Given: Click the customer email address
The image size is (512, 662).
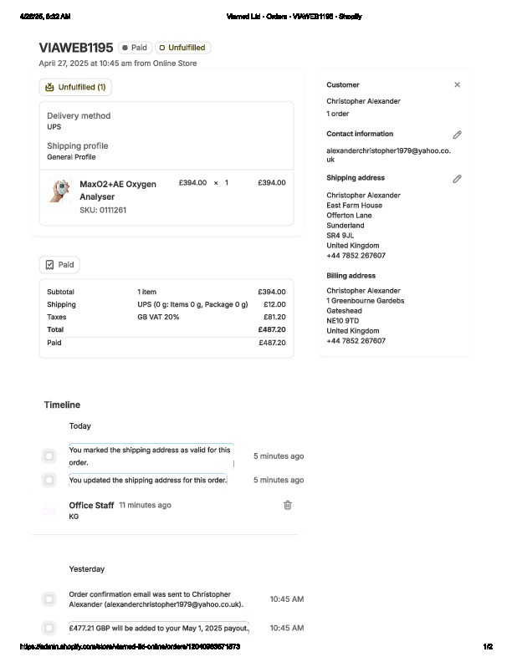Looking at the screenshot, I should pos(388,155).
